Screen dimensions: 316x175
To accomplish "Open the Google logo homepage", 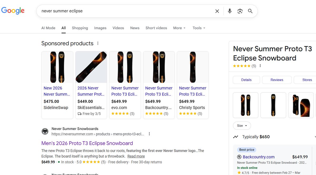I will (13, 11).
